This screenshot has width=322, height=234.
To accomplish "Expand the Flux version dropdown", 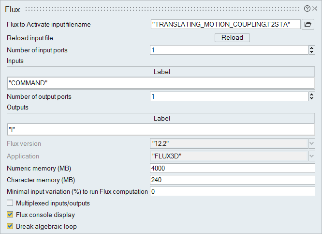I will 311,143.
